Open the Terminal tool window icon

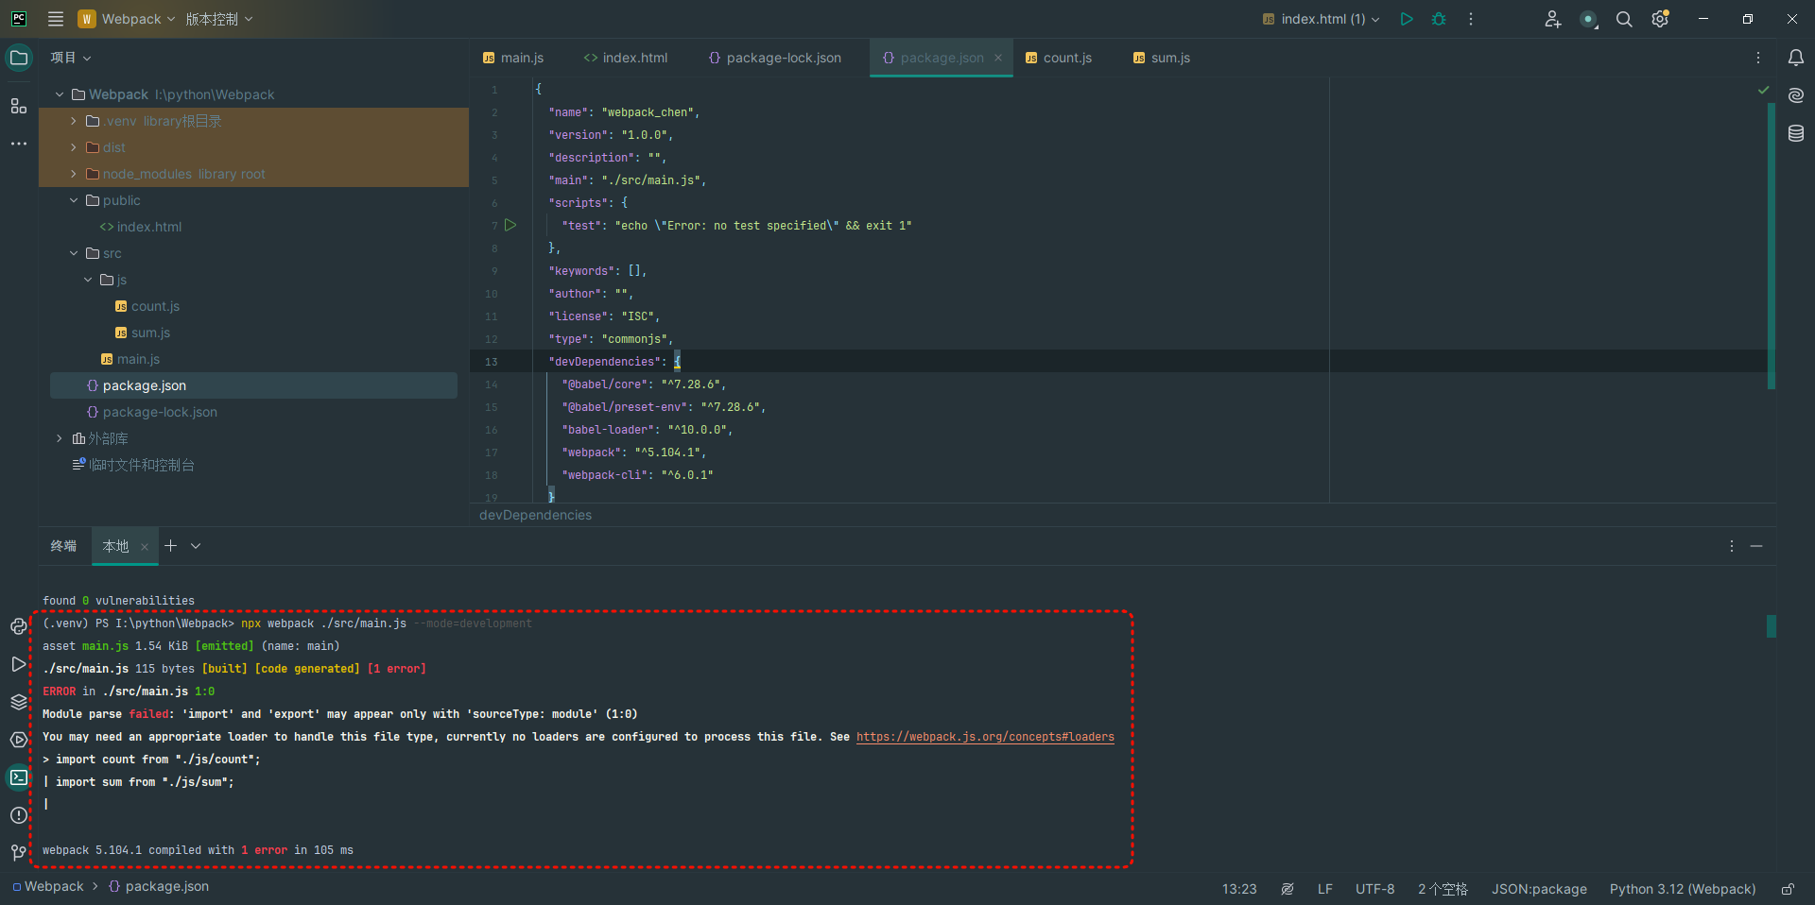point(19,777)
